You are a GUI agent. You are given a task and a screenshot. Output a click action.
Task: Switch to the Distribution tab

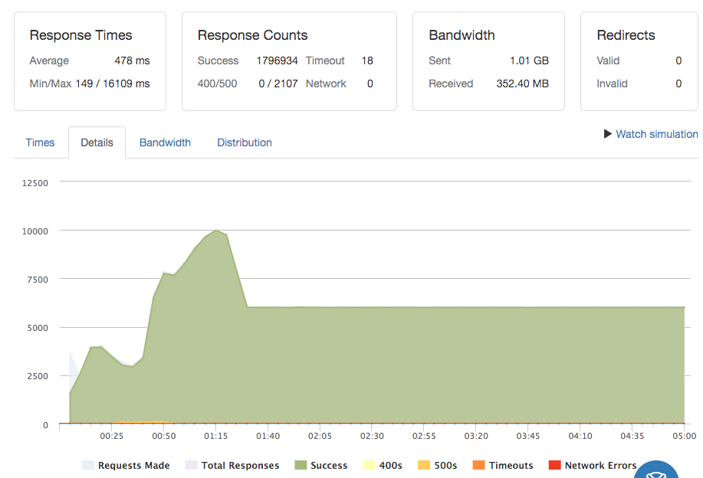click(x=244, y=142)
